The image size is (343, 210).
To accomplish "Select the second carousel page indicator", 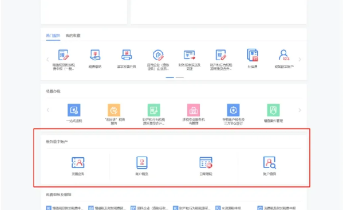I will (180, 77).
